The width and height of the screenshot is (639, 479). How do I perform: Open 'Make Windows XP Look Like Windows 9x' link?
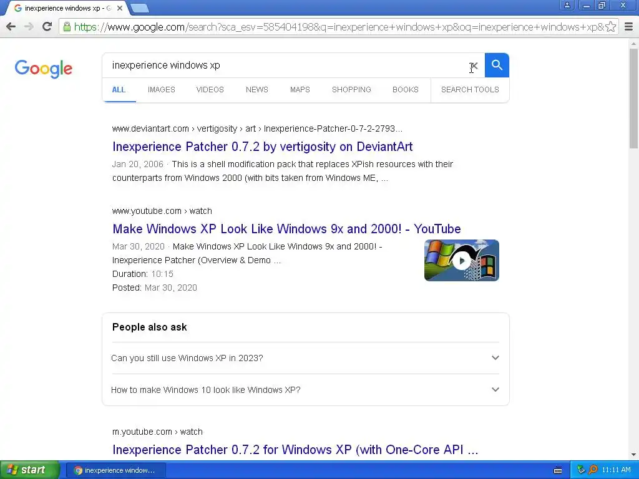tap(286, 229)
